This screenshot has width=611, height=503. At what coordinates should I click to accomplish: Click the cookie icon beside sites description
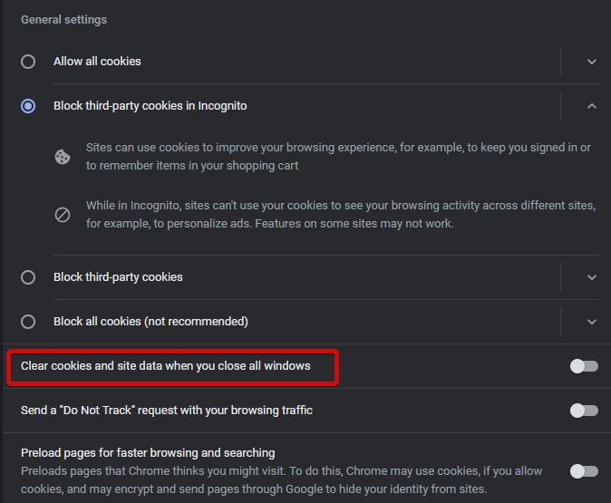[x=63, y=157]
